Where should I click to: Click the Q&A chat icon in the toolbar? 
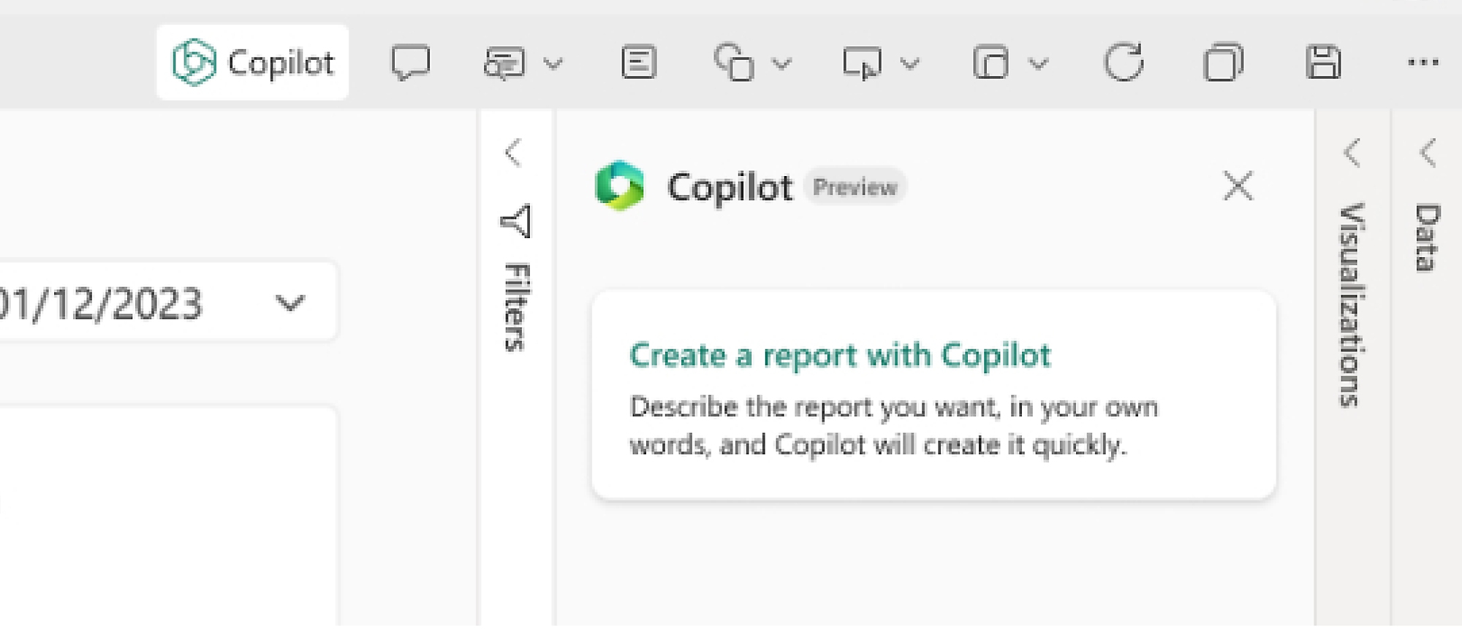[504, 63]
